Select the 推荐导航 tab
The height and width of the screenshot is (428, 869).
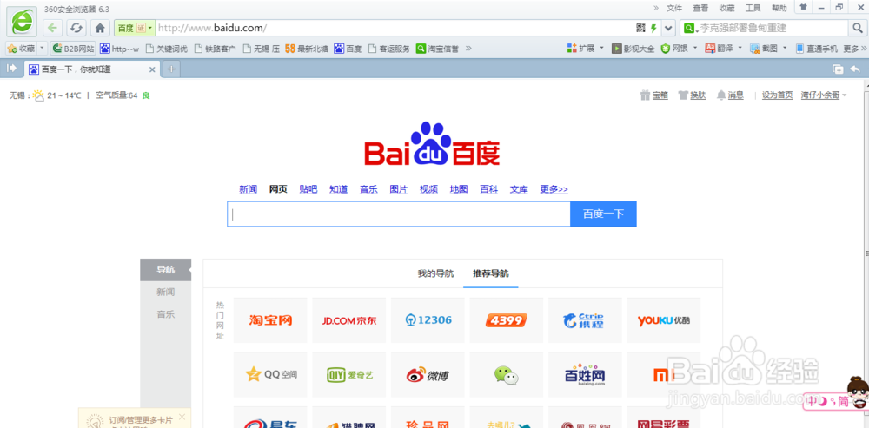(491, 273)
